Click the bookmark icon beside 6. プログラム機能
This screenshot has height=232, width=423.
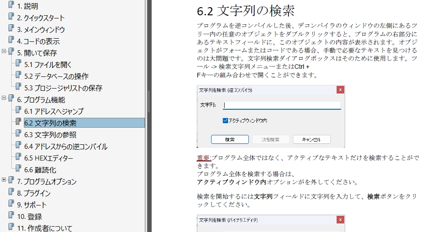11,98
